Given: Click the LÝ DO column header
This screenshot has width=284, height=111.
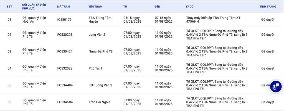Looking at the screenshot, I should 190,7.
